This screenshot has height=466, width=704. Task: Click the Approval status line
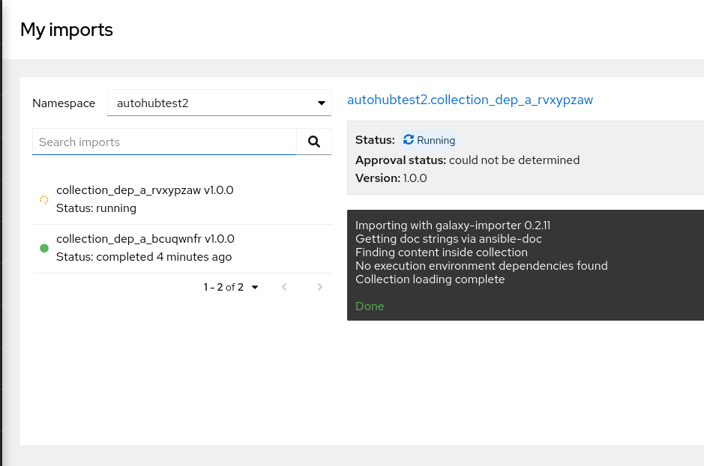coord(467,160)
